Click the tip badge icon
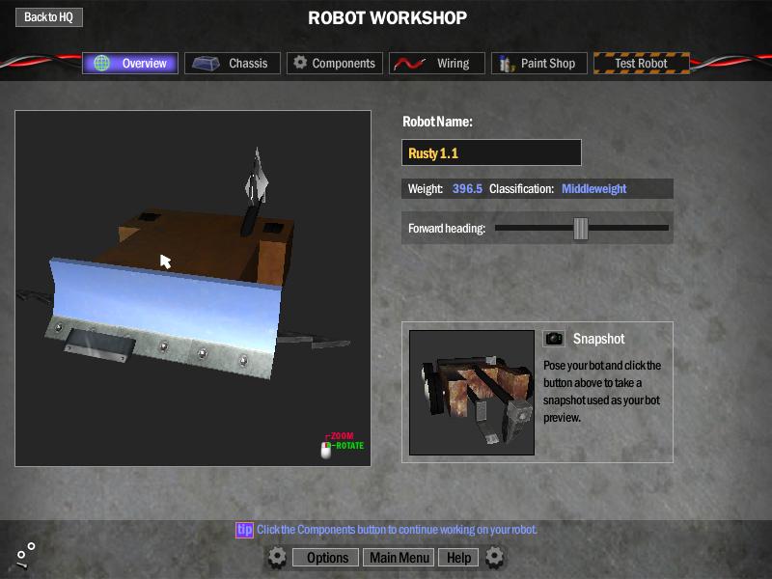This screenshot has height=579, width=772. (244, 530)
